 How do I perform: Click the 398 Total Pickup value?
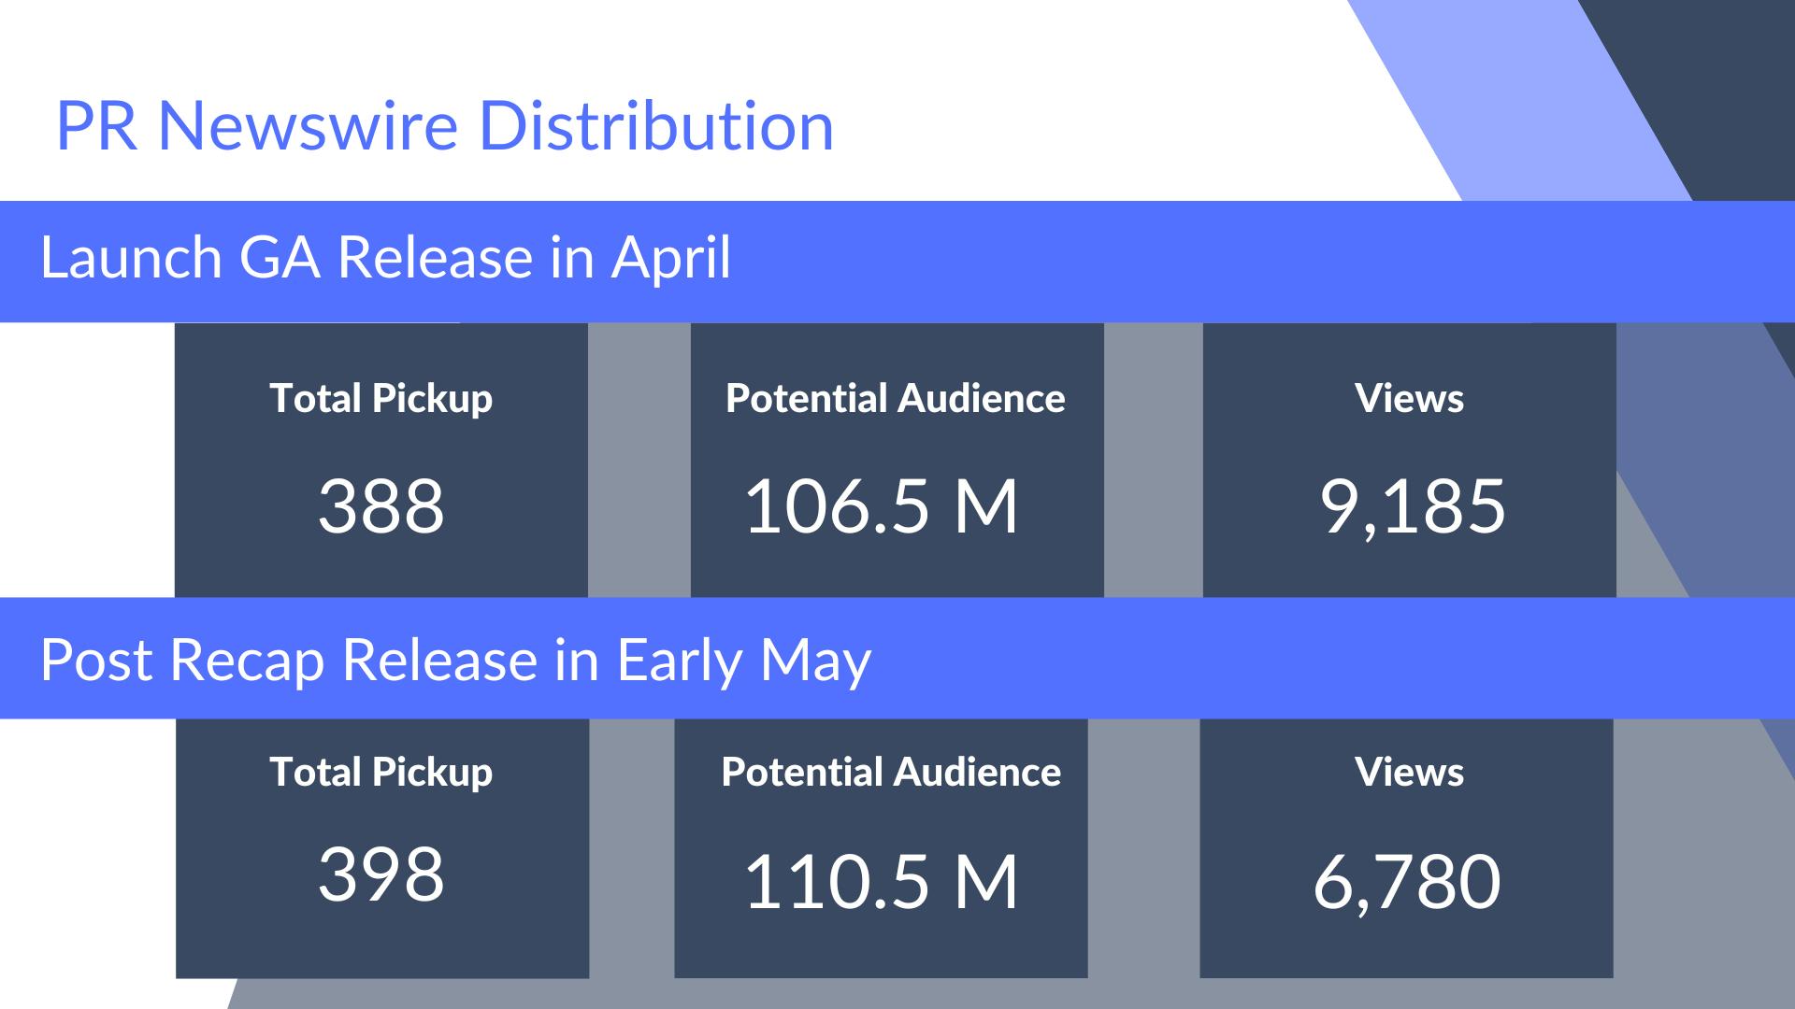[381, 874]
